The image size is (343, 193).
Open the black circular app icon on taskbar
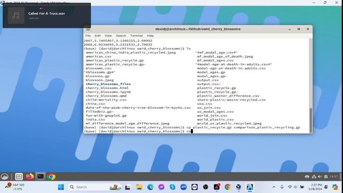205,187
